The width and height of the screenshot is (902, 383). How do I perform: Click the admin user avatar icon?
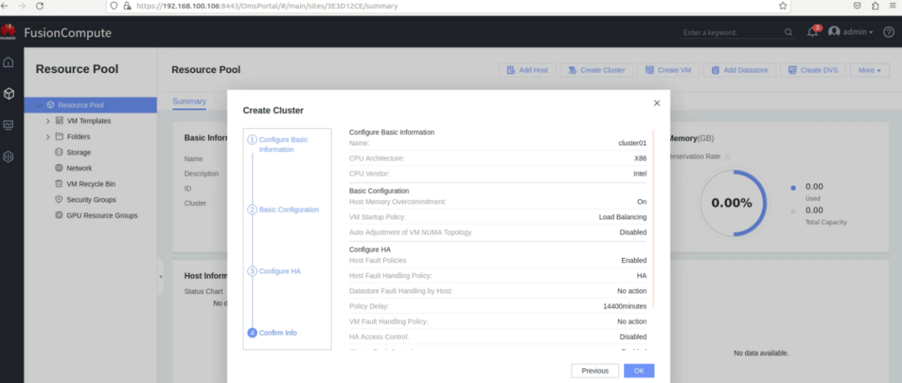834,32
